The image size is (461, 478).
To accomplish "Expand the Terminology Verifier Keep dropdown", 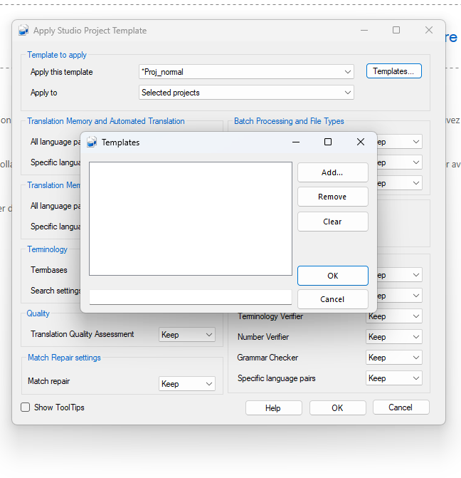I will (x=394, y=316).
